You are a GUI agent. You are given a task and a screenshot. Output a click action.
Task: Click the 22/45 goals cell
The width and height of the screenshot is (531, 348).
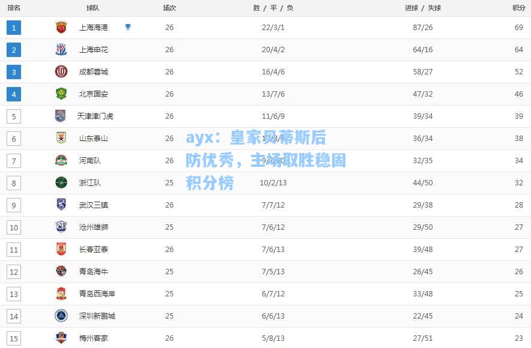[423, 316]
